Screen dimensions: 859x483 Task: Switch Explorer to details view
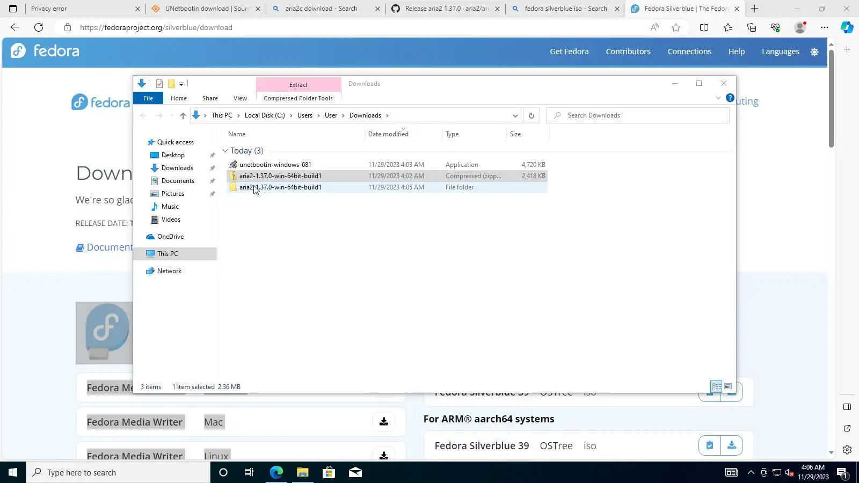(716, 386)
